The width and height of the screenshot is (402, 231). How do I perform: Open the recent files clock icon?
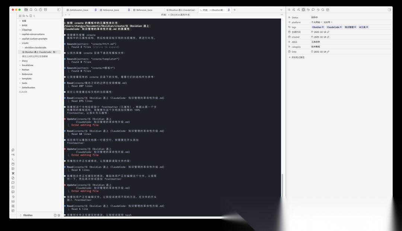[x=41, y=10]
